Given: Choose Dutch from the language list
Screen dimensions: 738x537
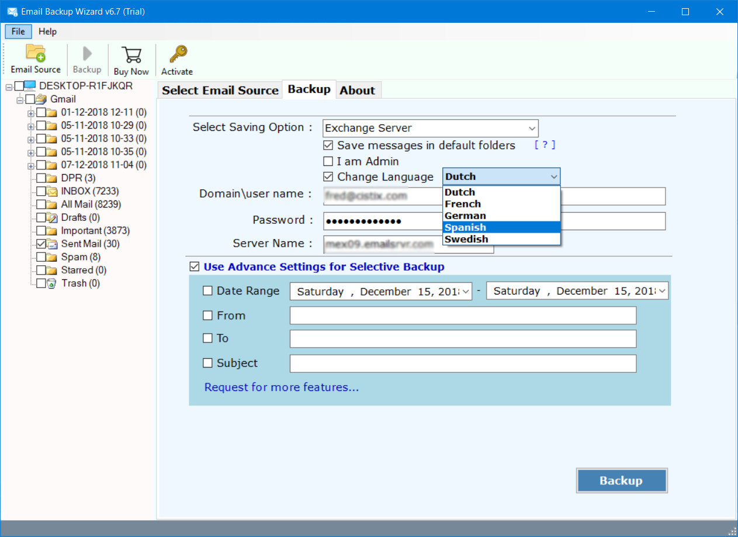Looking at the screenshot, I should (501, 192).
